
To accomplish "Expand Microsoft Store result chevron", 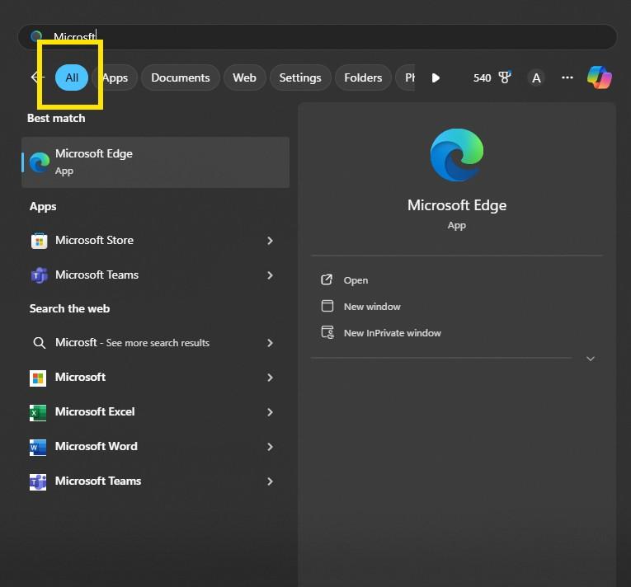I will 270,241.
